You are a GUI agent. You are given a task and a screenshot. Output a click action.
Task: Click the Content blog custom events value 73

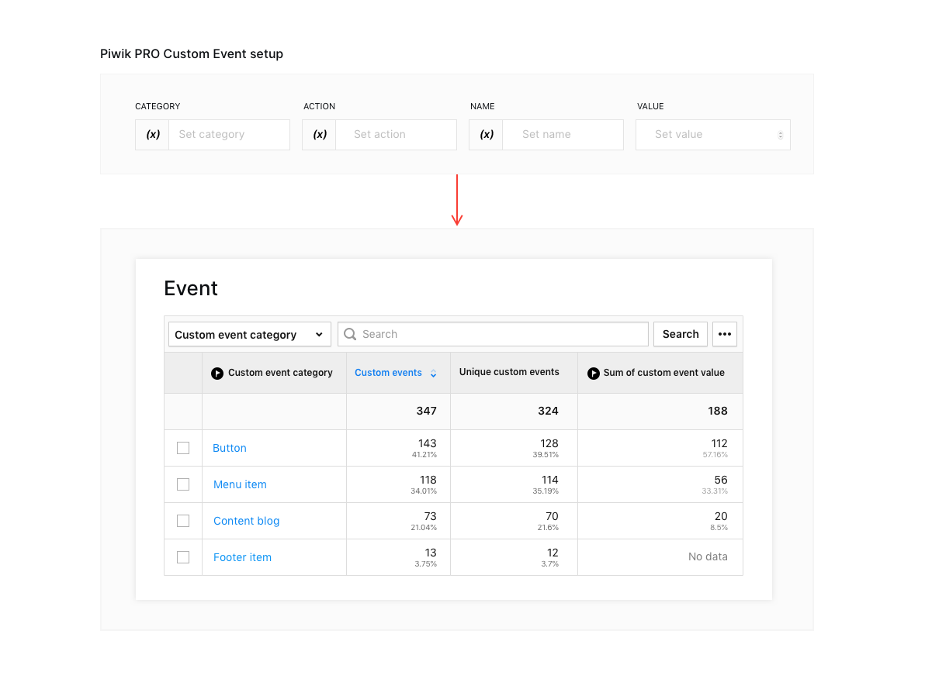point(431,516)
